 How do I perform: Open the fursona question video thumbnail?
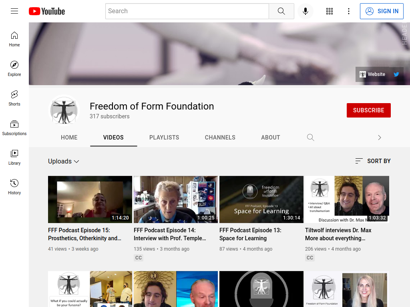90,289
